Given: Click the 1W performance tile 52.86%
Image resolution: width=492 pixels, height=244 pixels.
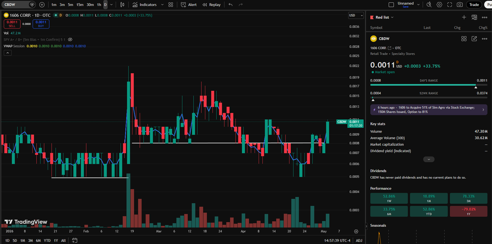Looking at the screenshot, I should (x=388, y=198).
